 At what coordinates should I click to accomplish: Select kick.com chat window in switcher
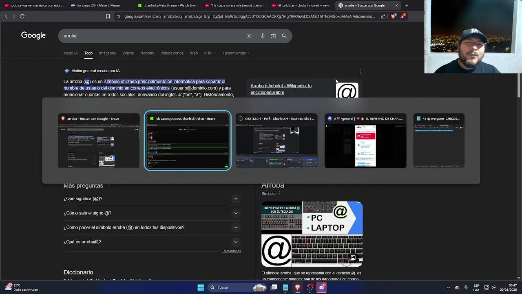[x=188, y=141]
